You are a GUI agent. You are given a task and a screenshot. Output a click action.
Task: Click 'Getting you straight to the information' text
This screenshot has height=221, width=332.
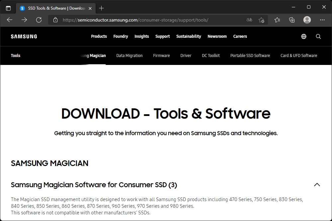pos(166,133)
